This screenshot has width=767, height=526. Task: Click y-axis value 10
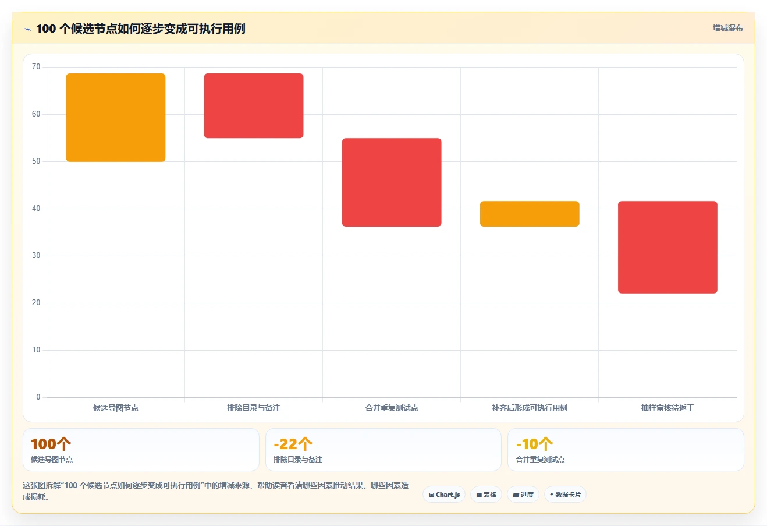[36, 350]
